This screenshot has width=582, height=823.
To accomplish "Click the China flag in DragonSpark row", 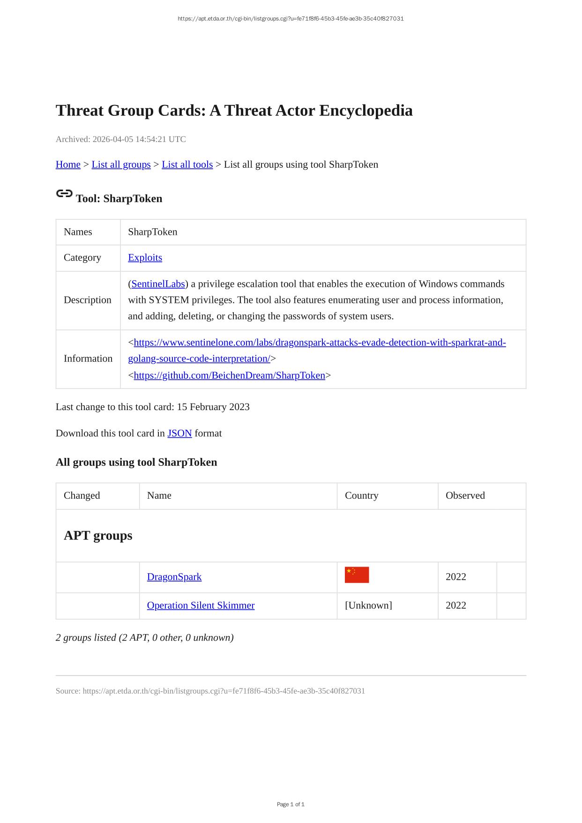I will (x=357, y=575).
